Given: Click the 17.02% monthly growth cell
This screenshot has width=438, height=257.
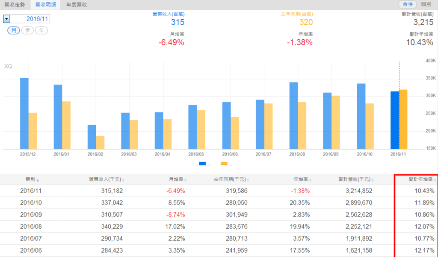Looking at the screenshot, I should (x=175, y=227).
